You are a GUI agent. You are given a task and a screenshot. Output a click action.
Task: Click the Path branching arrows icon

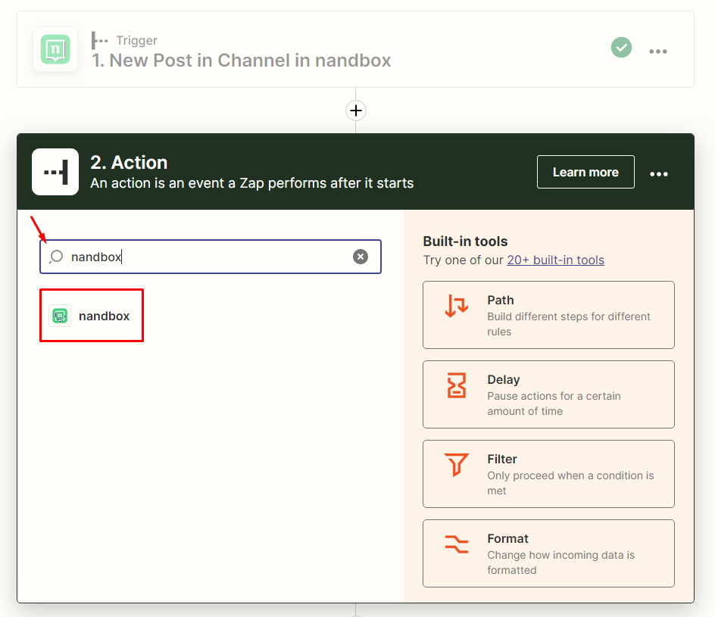[457, 307]
